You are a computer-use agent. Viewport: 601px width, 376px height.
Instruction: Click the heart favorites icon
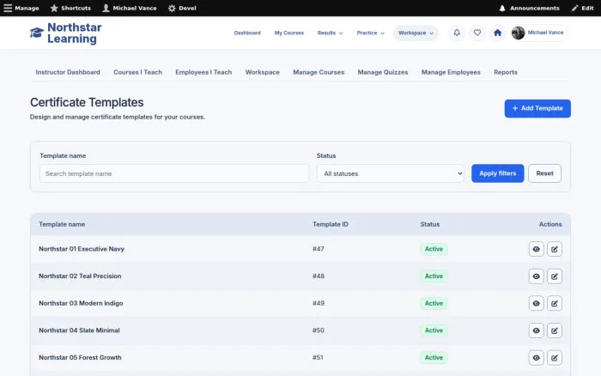477,33
